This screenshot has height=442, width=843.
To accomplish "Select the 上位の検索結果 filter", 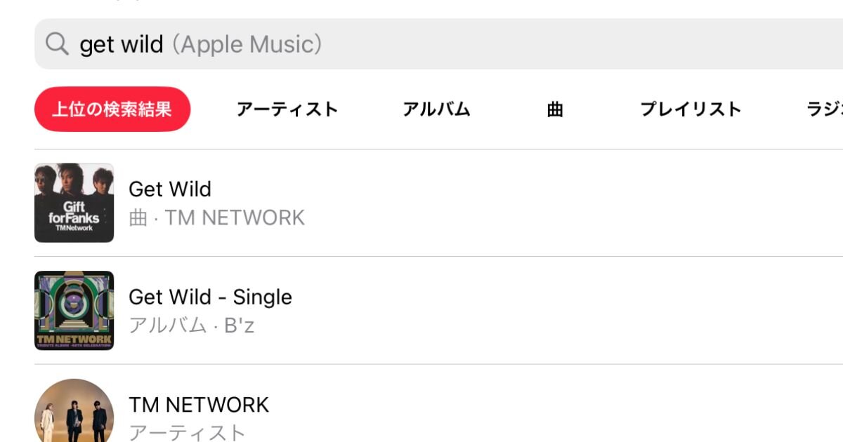I will pos(112,109).
